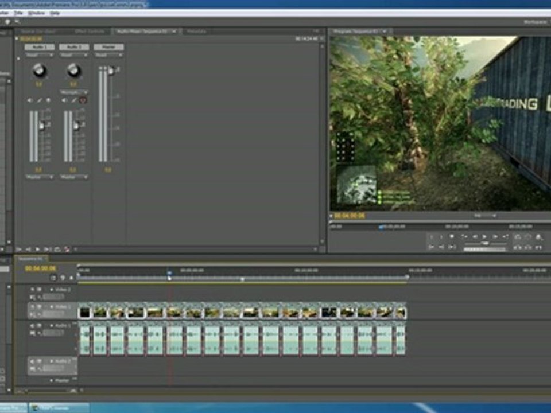Image resolution: width=551 pixels, height=413 pixels.
Task: Toggle Snap in the timeline header
Action: coord(53,278)
